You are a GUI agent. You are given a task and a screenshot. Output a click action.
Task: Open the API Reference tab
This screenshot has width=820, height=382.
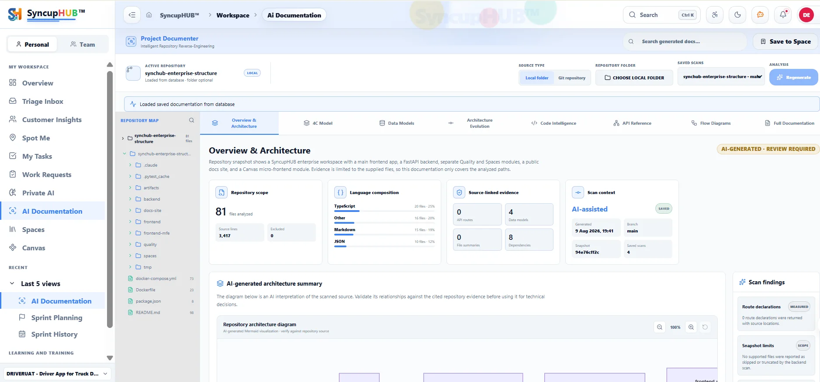coord(632,123)
